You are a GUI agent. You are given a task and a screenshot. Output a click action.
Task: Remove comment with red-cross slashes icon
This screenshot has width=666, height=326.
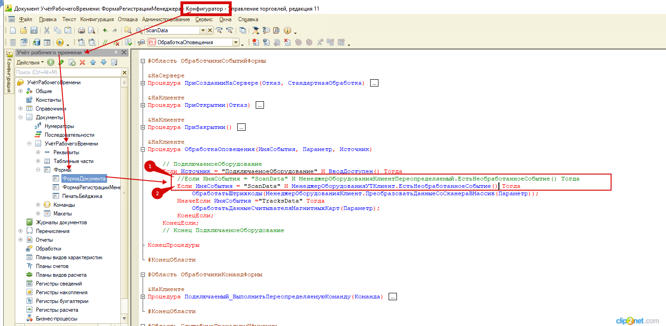pyautogui.click(x=116, y=42)
